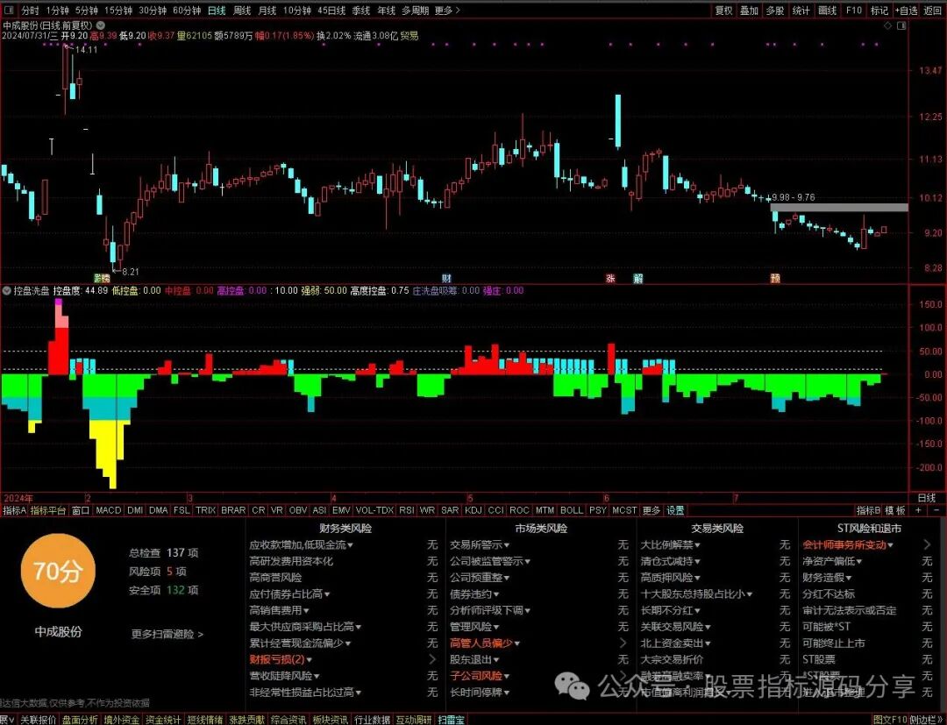Click the circle arrow icon beside 中成股份(日线 前复权)
947x725 pixels.
click(x=100, y=25)
